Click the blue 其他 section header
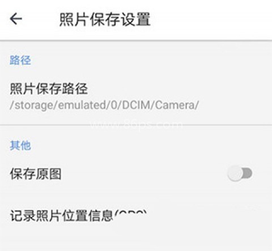The image size is (272, 251). coord(20,146)
